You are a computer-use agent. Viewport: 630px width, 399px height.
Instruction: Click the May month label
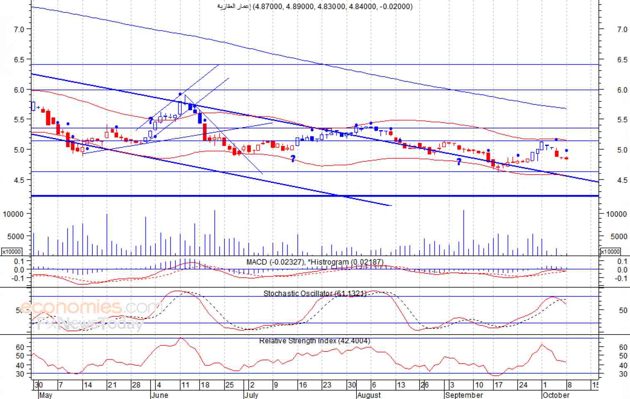pos(45,395)
